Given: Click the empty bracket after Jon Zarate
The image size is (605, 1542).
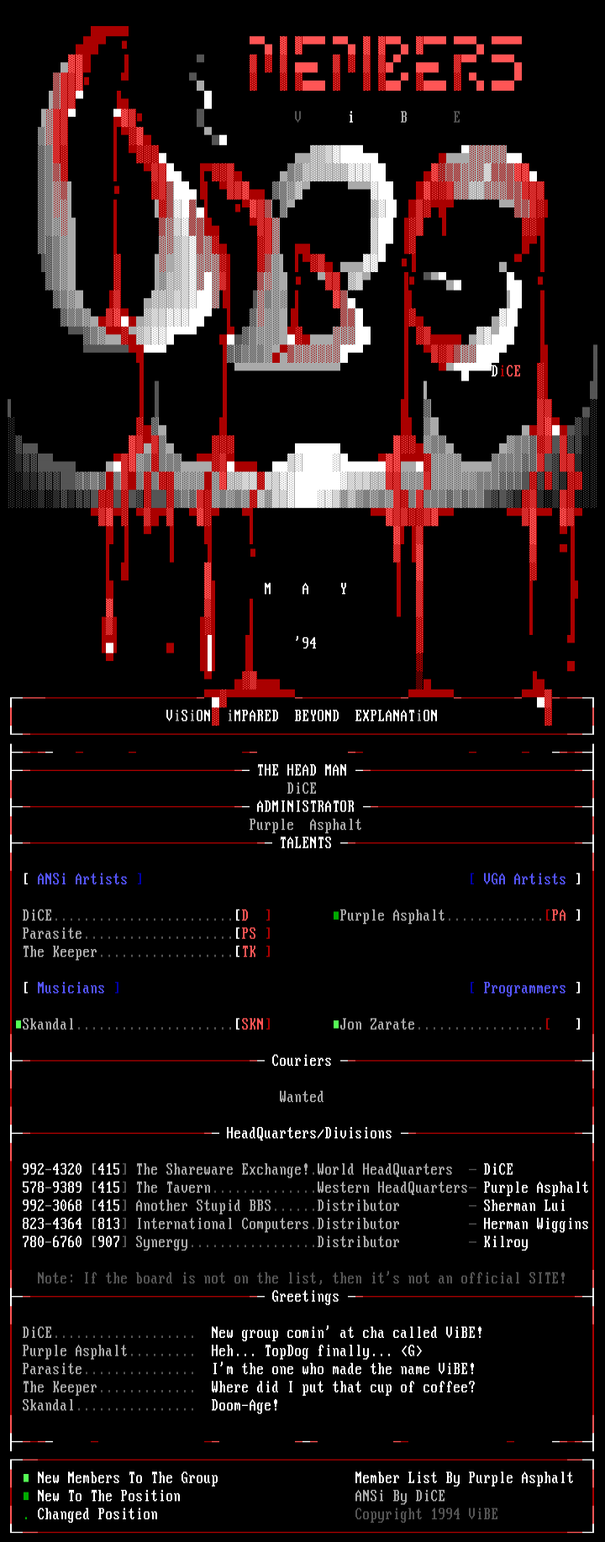Looking at the screenshot, I should click(563, 1025).
